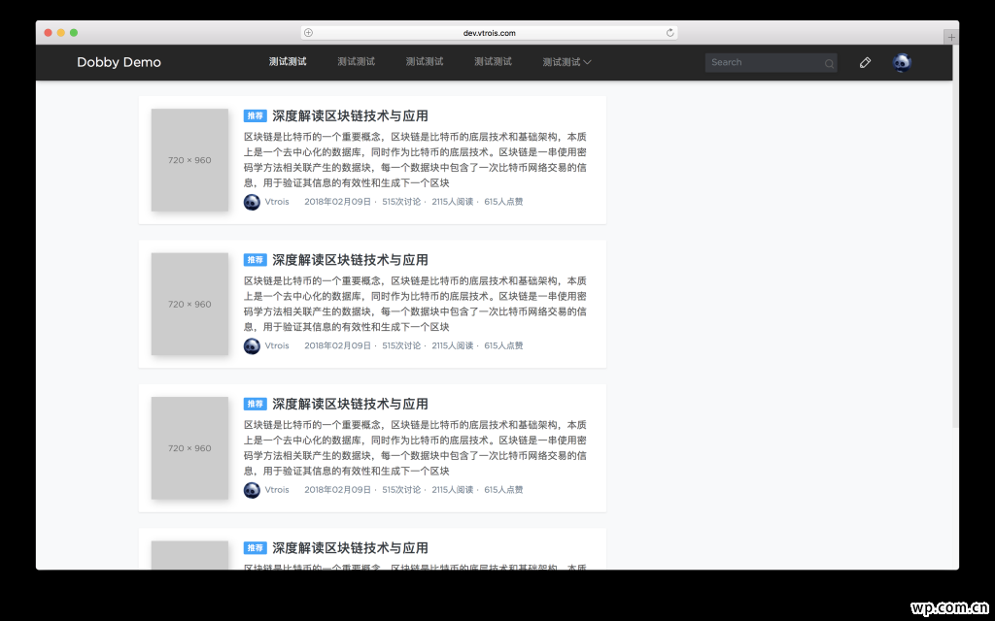Click the 推荐 badge on fourth article

click(256, 547)
